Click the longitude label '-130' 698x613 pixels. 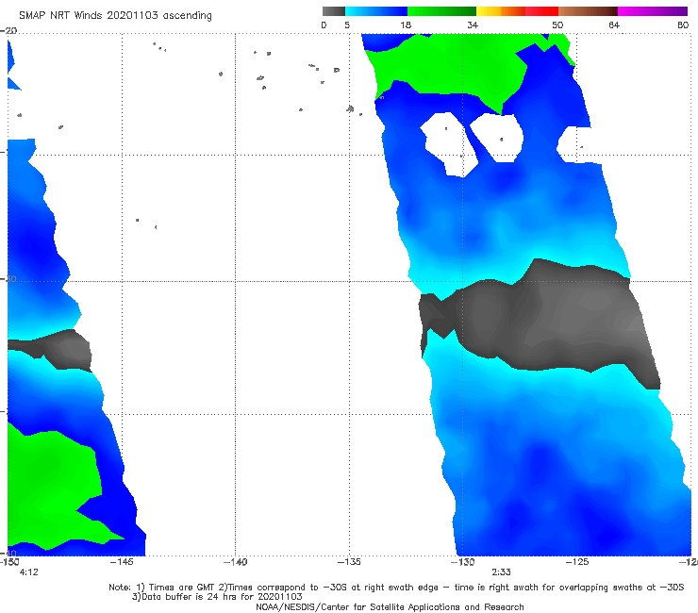pyautogui.click(x=463, y=562)
